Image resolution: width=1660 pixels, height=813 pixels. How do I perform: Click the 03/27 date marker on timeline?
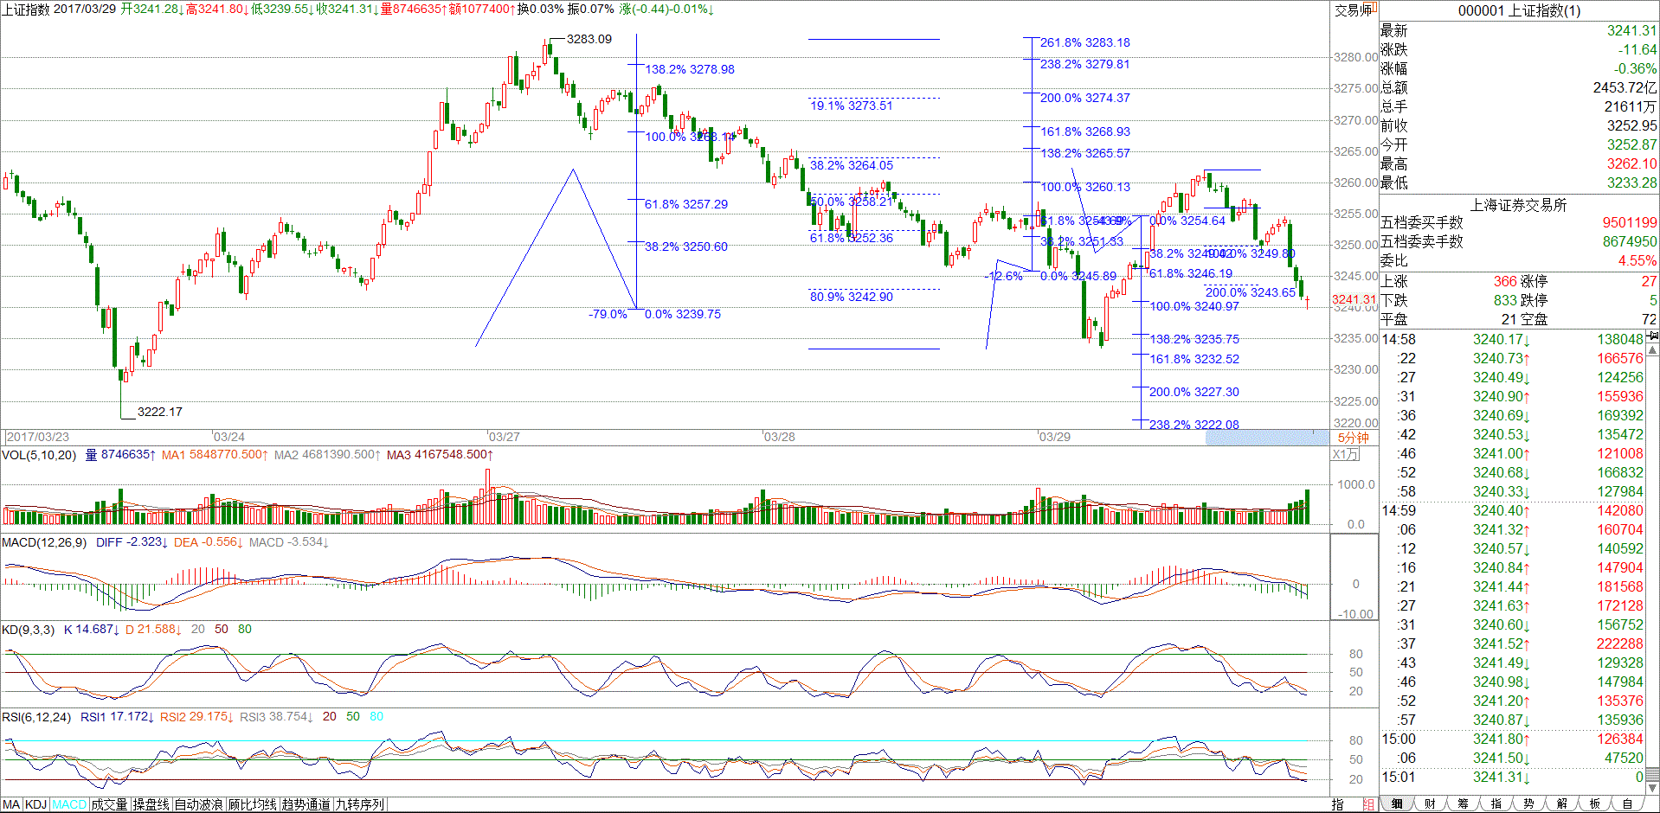point(504,437)
